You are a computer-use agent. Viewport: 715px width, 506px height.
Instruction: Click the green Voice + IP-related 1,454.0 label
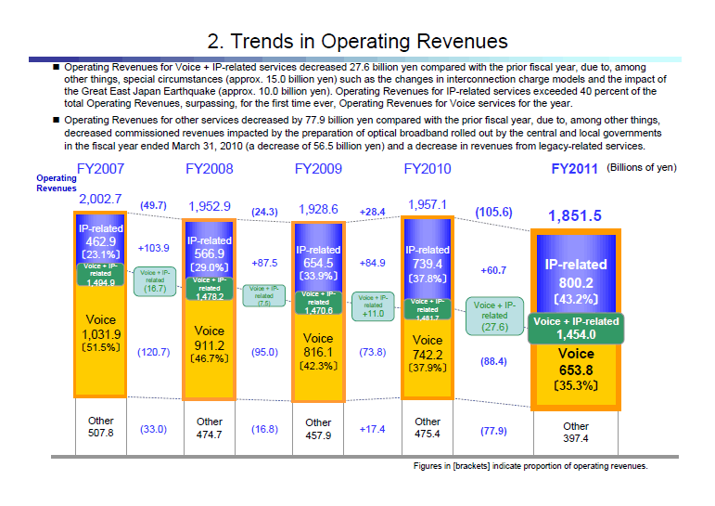click(x=576, y=329)
